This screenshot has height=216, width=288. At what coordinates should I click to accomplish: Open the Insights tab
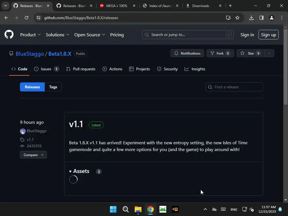point(195,69)
